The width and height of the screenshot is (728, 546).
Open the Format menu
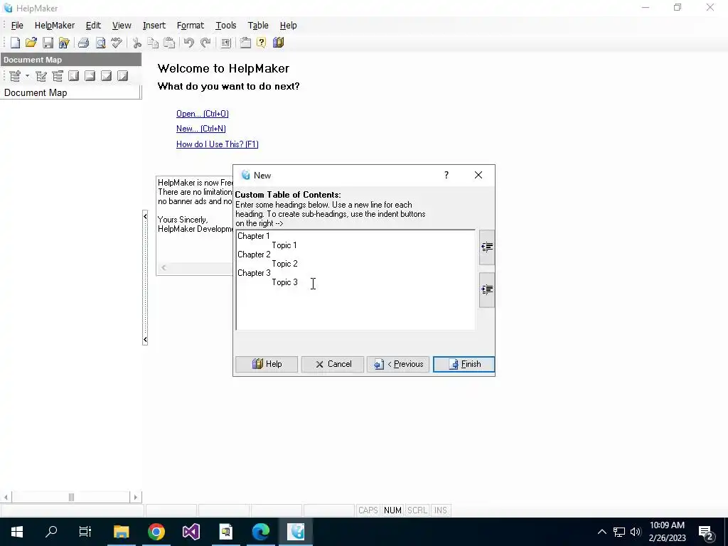point(191,26)
